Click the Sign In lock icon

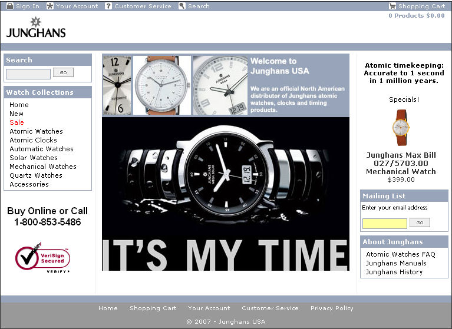point(10,6)
